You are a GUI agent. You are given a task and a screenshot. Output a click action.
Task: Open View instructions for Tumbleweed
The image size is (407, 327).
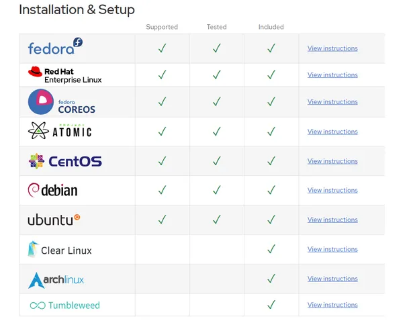tap(332, 305)
